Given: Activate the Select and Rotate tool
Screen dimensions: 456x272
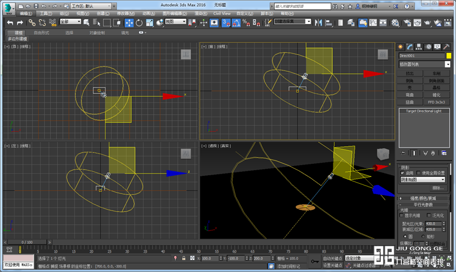Looking at the screenshot, I should 139,22.
